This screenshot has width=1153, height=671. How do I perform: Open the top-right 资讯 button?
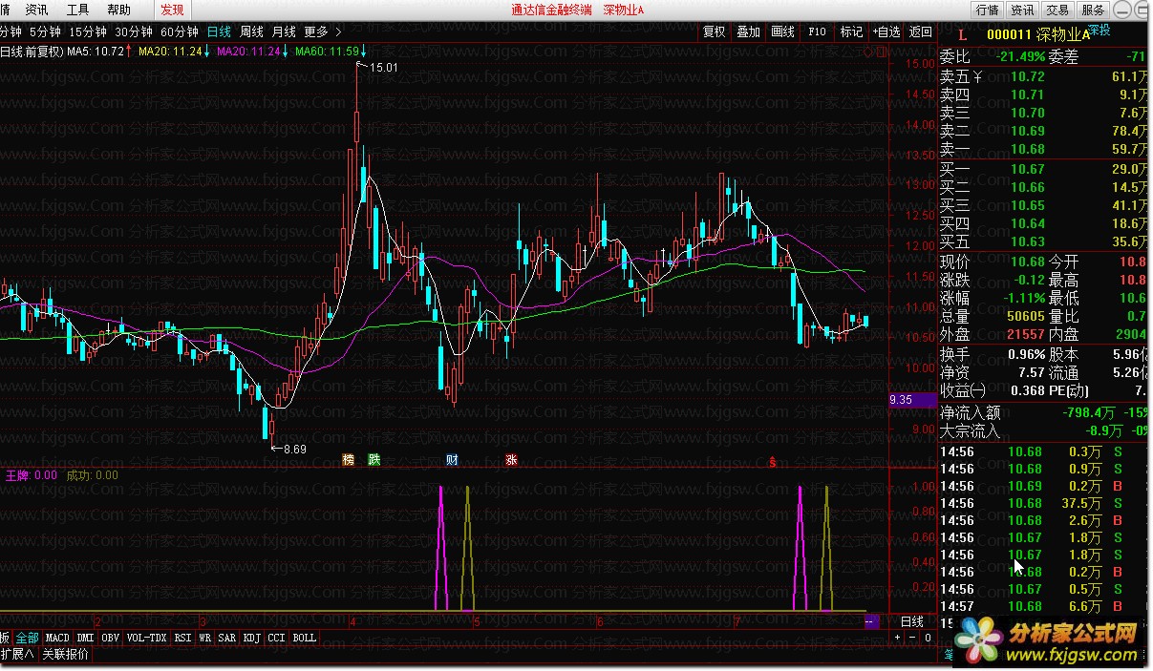[1022, 10]
